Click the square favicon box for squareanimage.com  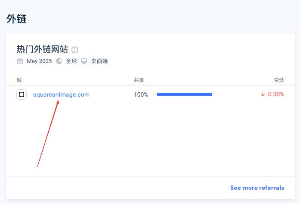22,94
